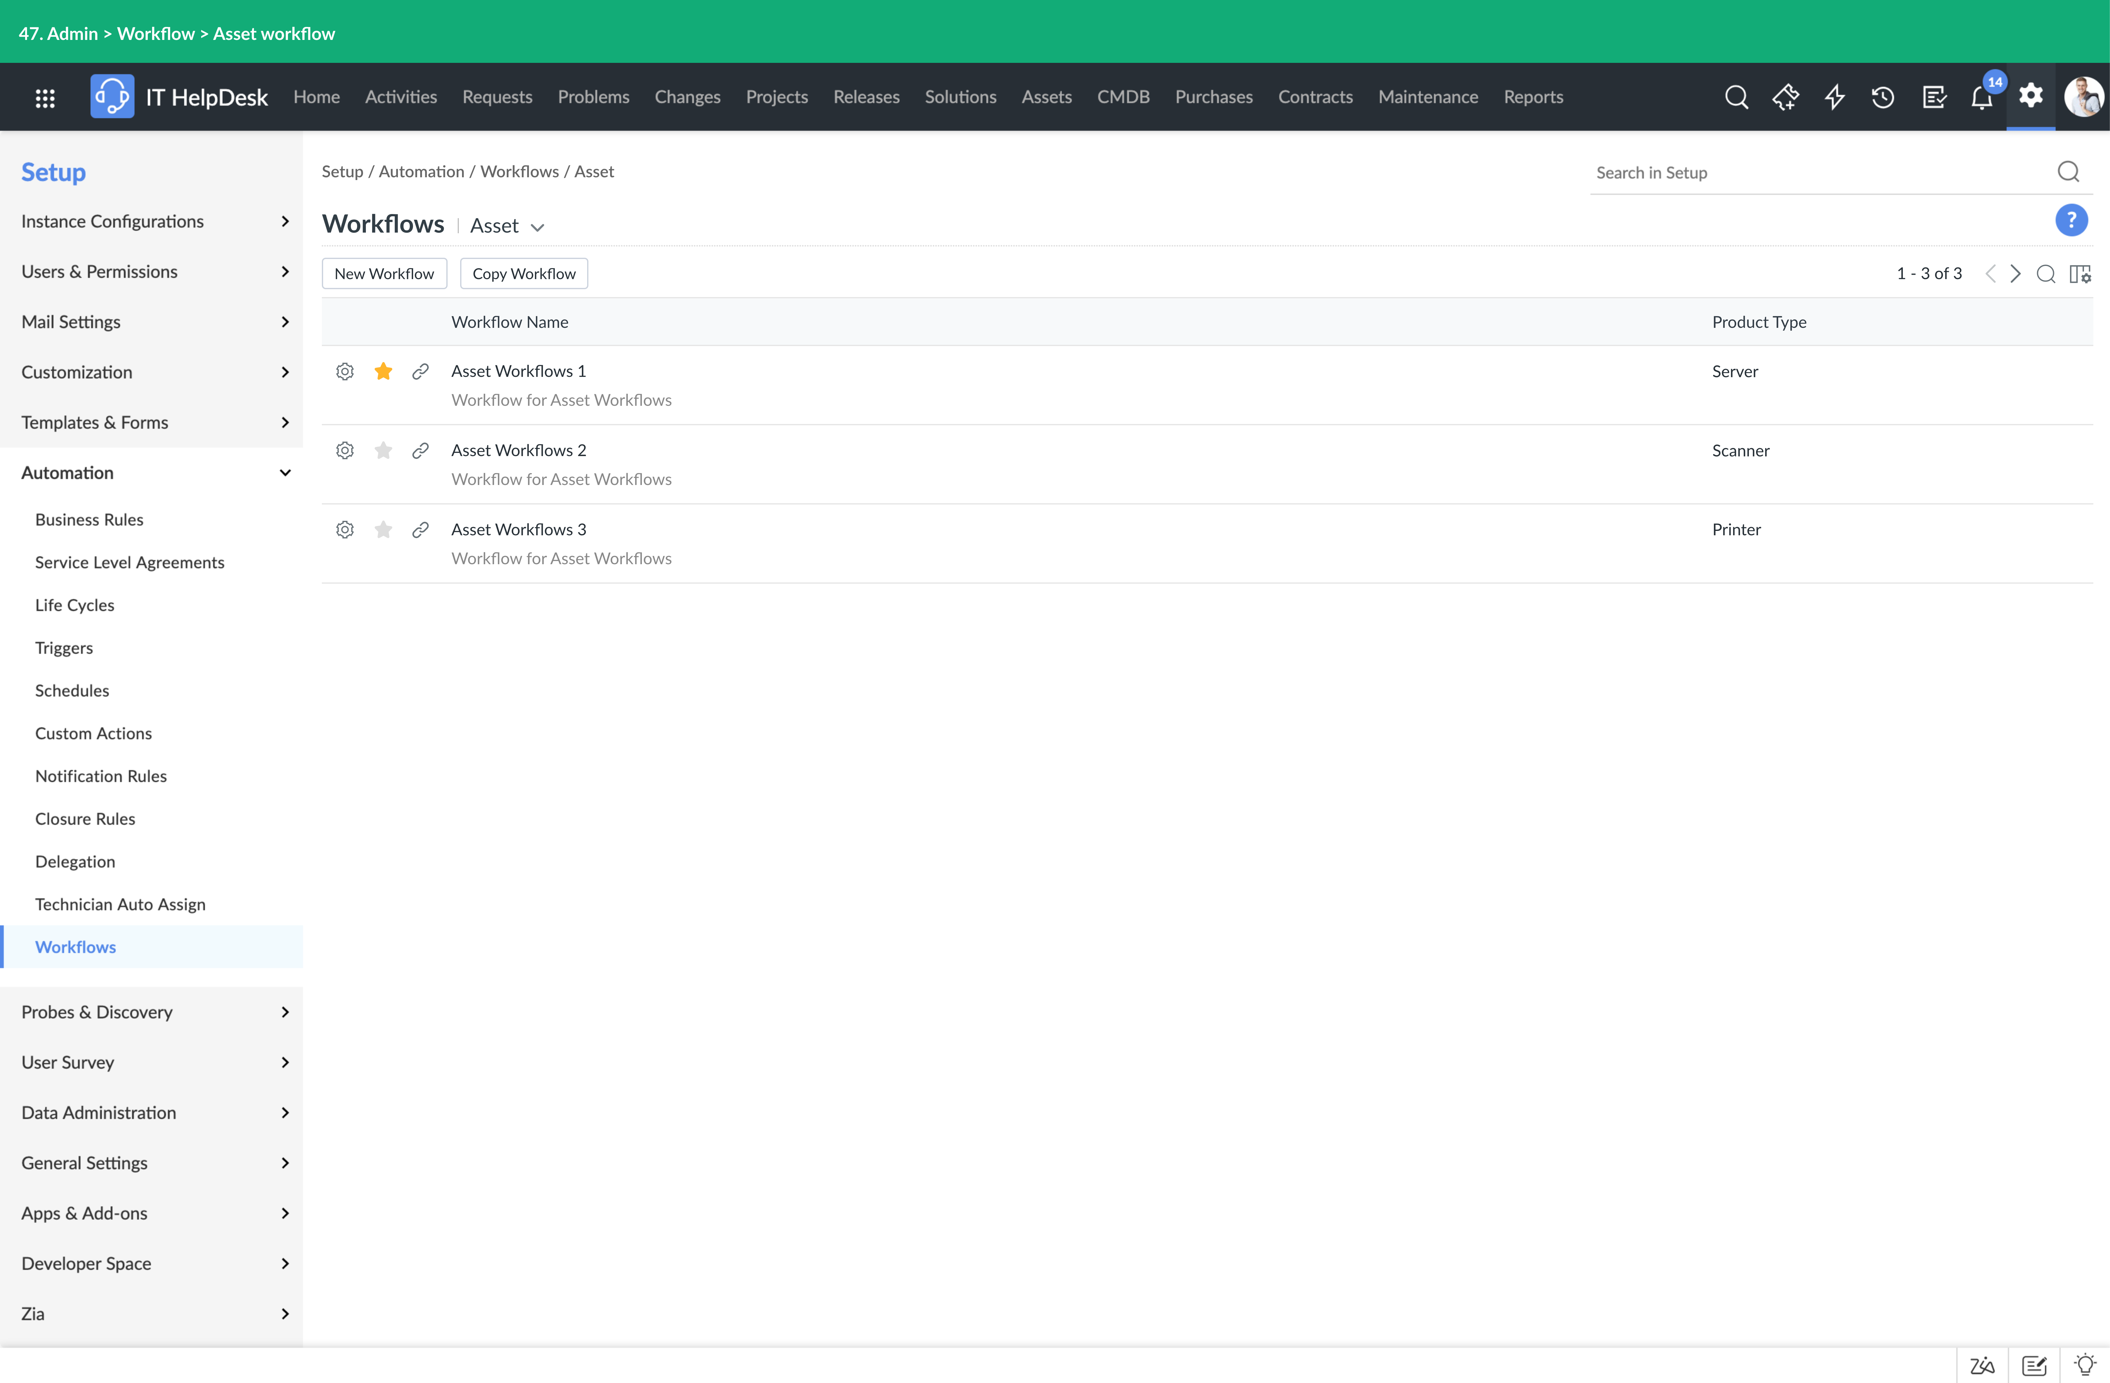
Task: Mark Asset Workflows 3 star as default
Action: point(383,530)
